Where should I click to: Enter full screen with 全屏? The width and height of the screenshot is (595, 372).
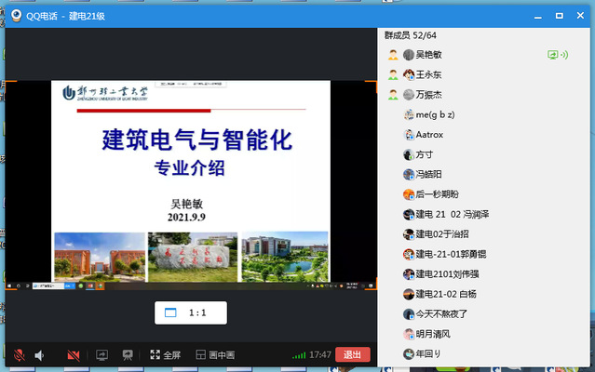[x=165, y=354]
